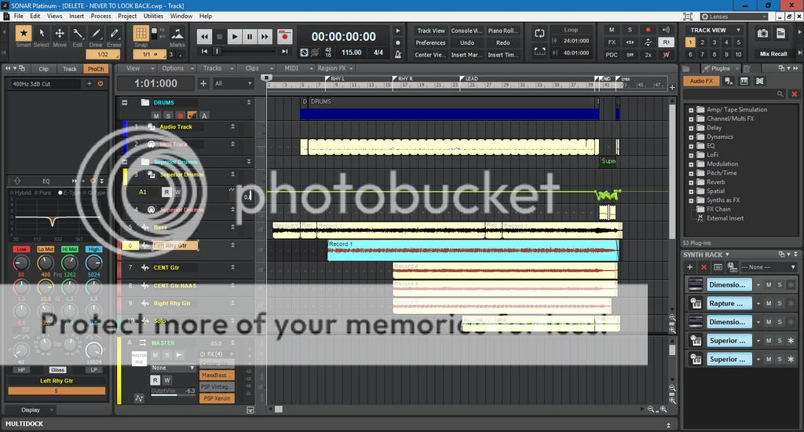Open the Process menu

[x=100, y=16]
